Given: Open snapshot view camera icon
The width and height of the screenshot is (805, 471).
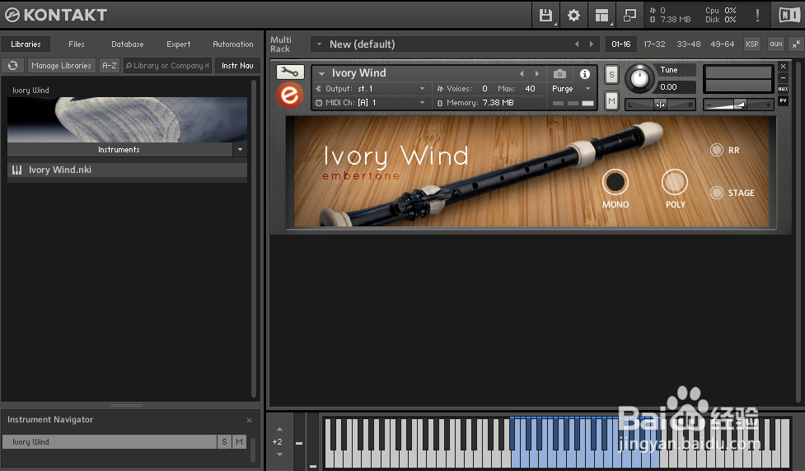Looking at the screenshot, I should click(x=559, y=74).
